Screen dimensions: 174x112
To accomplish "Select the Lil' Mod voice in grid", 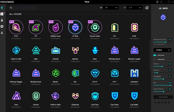I will (75, 27).
